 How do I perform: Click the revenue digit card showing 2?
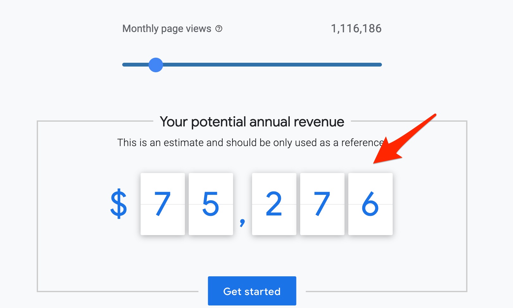(x=274, y=204)
